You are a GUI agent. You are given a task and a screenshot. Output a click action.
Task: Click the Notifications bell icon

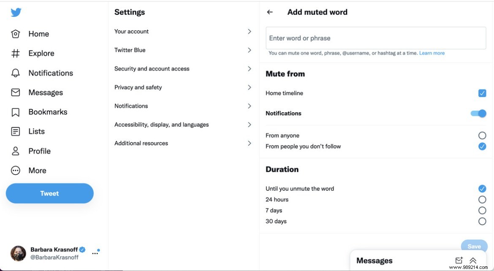pos(15,73)
